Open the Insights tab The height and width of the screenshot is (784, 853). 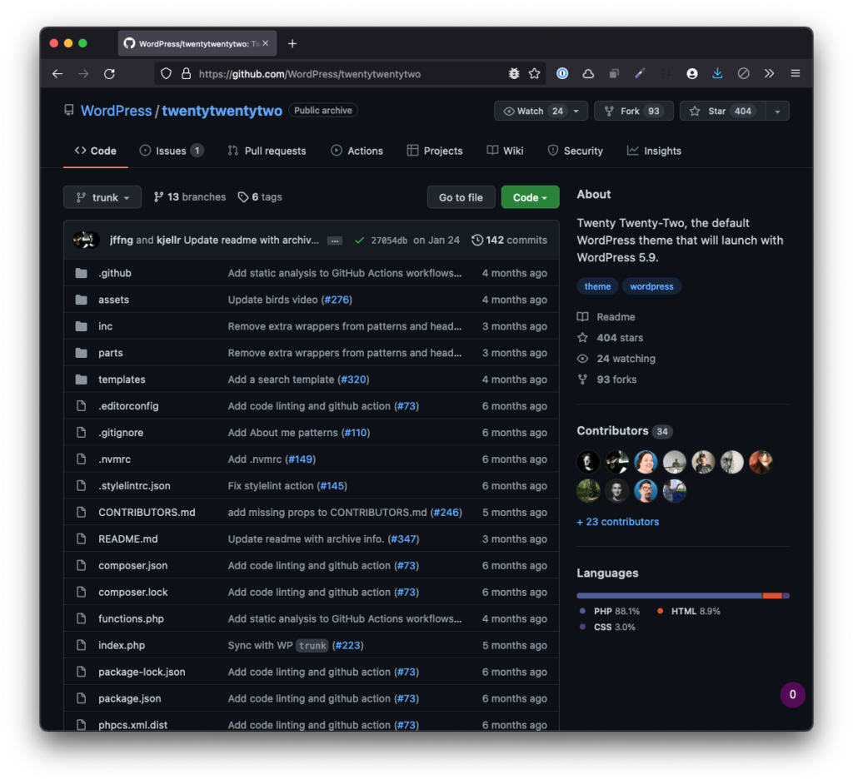tap(654, 151)
